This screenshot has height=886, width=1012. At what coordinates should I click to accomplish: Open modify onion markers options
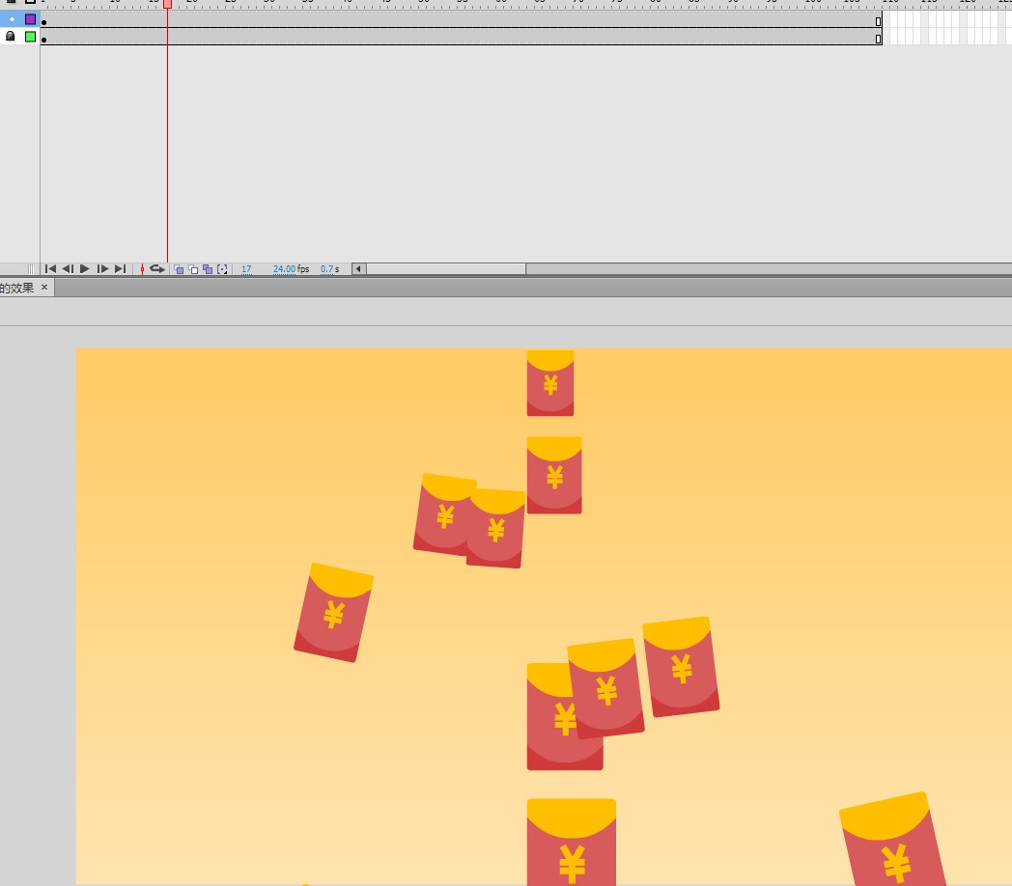click(x=222, y=269)
